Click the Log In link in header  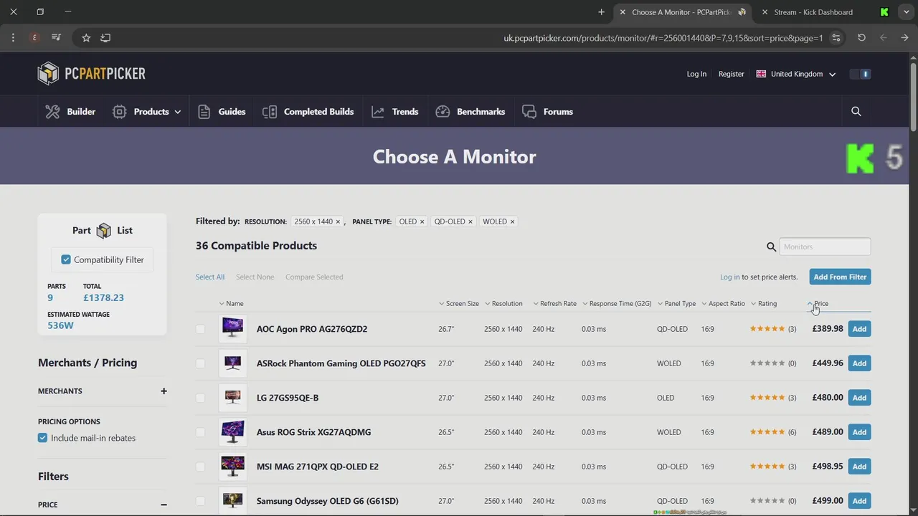pos(696,74)
